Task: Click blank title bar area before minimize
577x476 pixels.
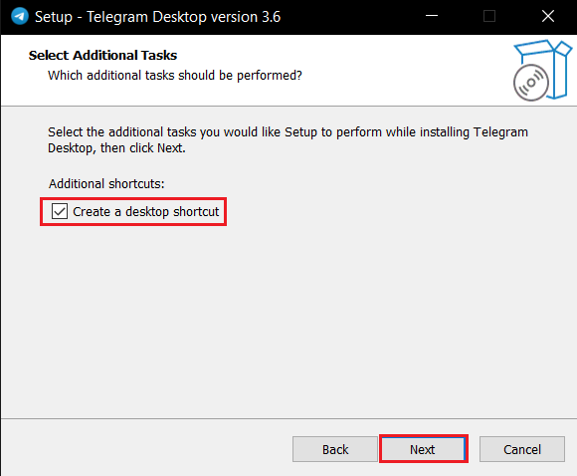Action: pyautogui.click(x=349, y=17)
